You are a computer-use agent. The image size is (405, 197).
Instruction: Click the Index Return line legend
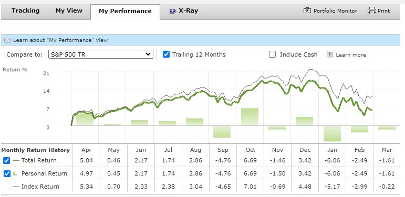16,187
